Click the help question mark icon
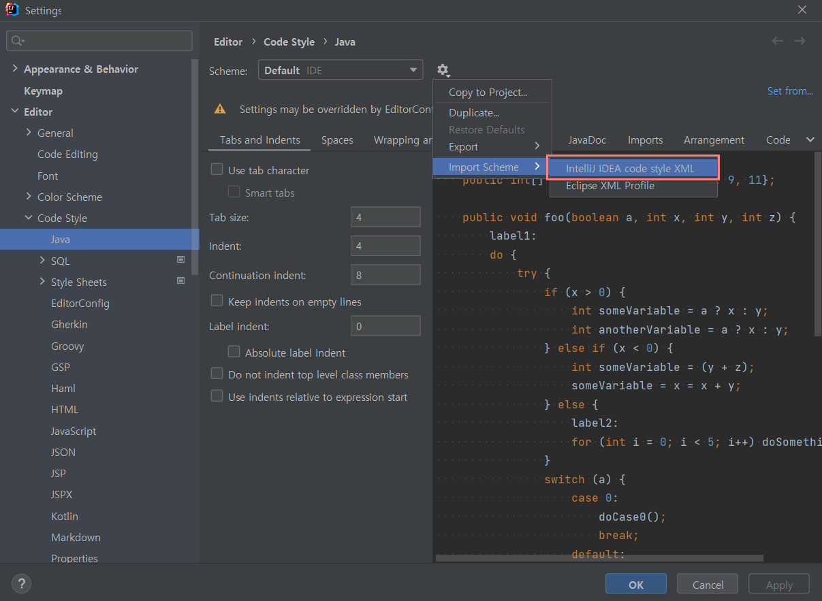Screen dimensions: 822x601 (x=22, y=583)
